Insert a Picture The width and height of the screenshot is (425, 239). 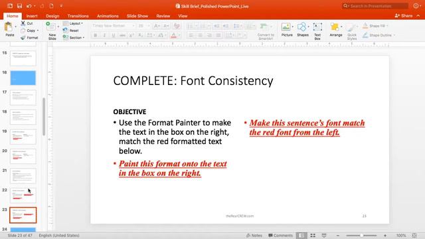coord(286,29)
